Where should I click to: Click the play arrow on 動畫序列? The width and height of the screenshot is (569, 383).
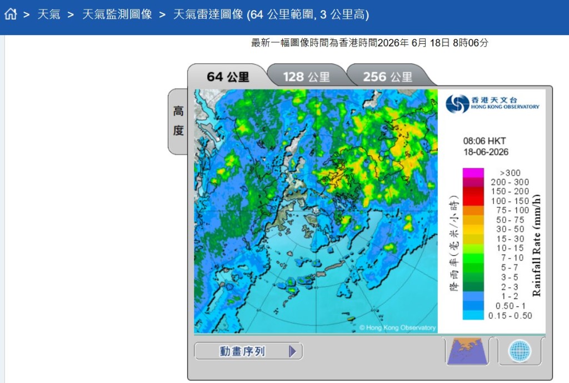(x=292, y=351)
